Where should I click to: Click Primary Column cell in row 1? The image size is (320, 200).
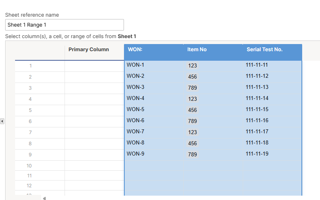tap(95, 66)
